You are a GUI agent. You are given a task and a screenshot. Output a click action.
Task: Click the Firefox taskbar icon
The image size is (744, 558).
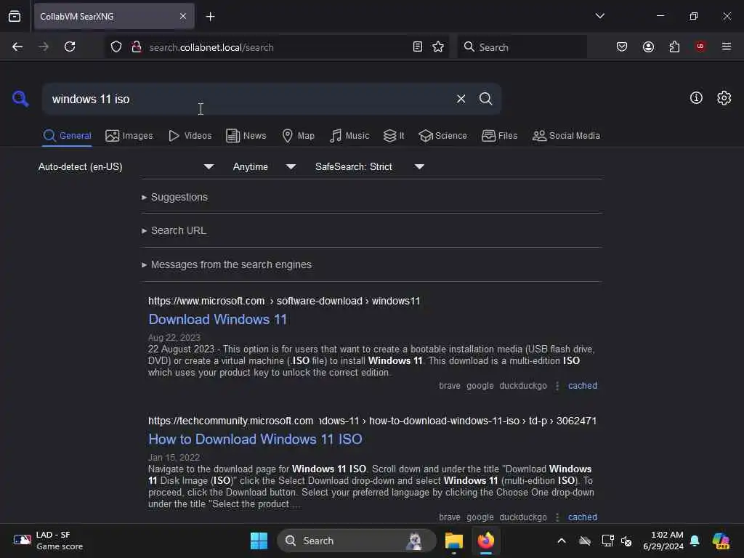(486, 541)
